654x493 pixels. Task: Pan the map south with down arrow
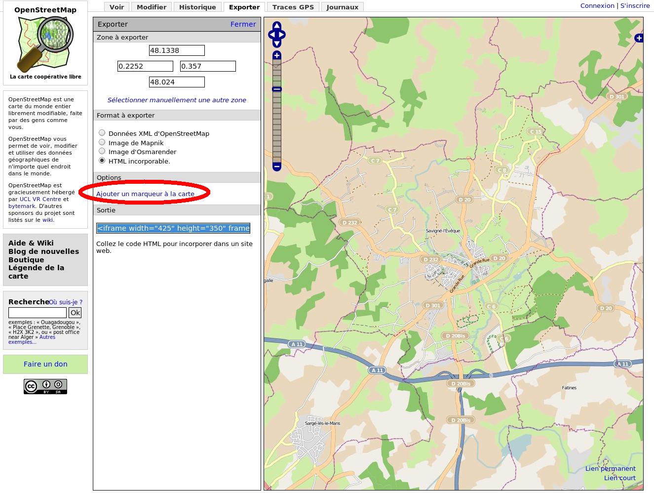277,43
